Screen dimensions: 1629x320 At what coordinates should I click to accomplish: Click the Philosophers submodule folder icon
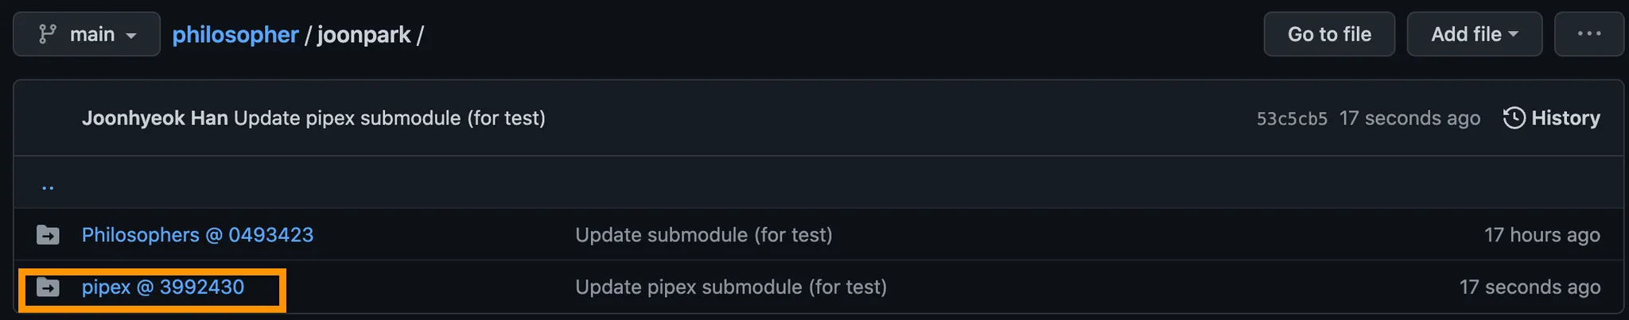click(x=49, y=235)
